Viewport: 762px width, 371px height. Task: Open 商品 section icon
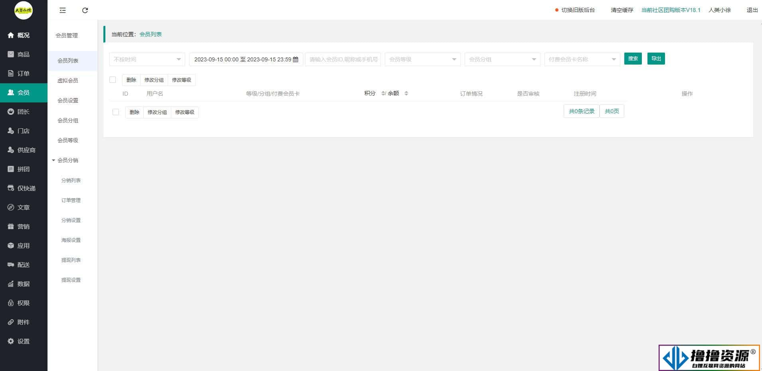point(11,54)
